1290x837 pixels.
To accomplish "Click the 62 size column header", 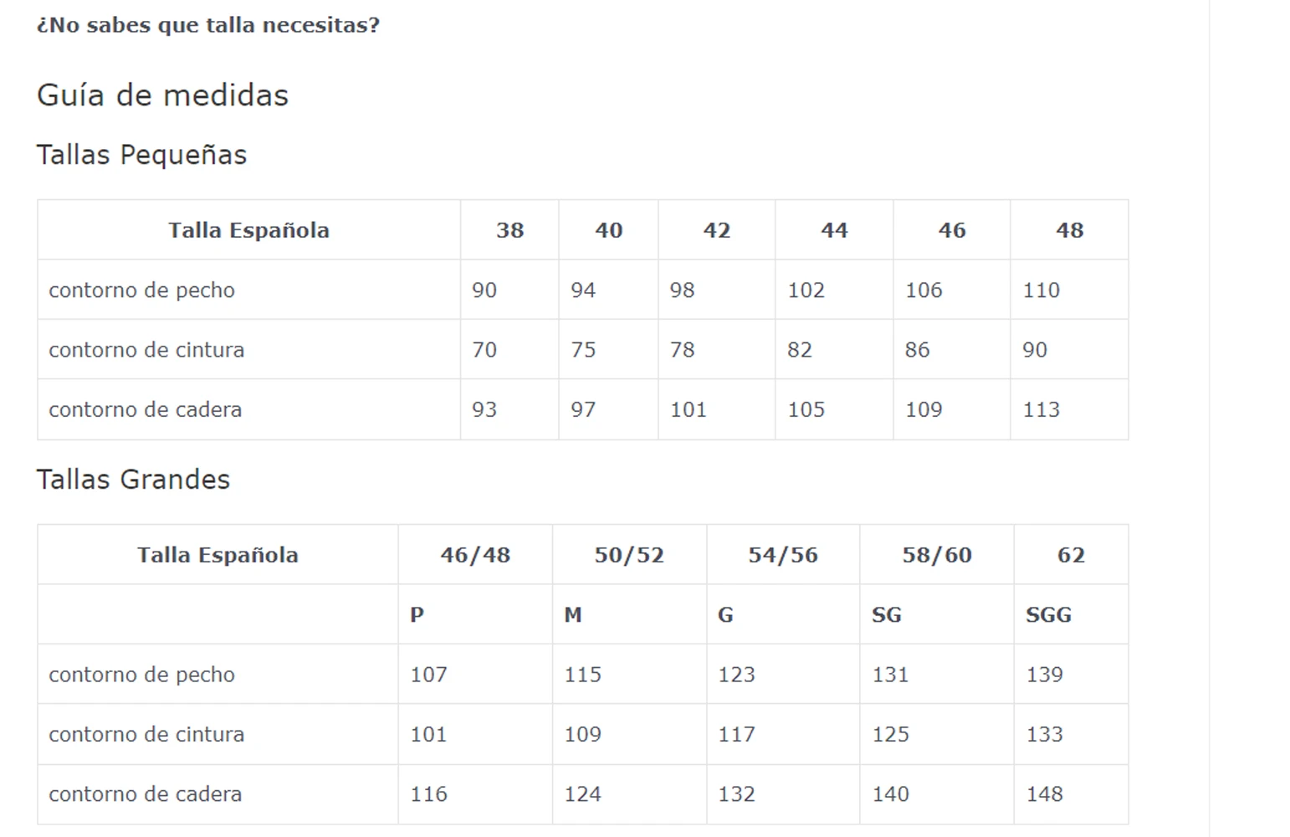I will point(1071,555).
